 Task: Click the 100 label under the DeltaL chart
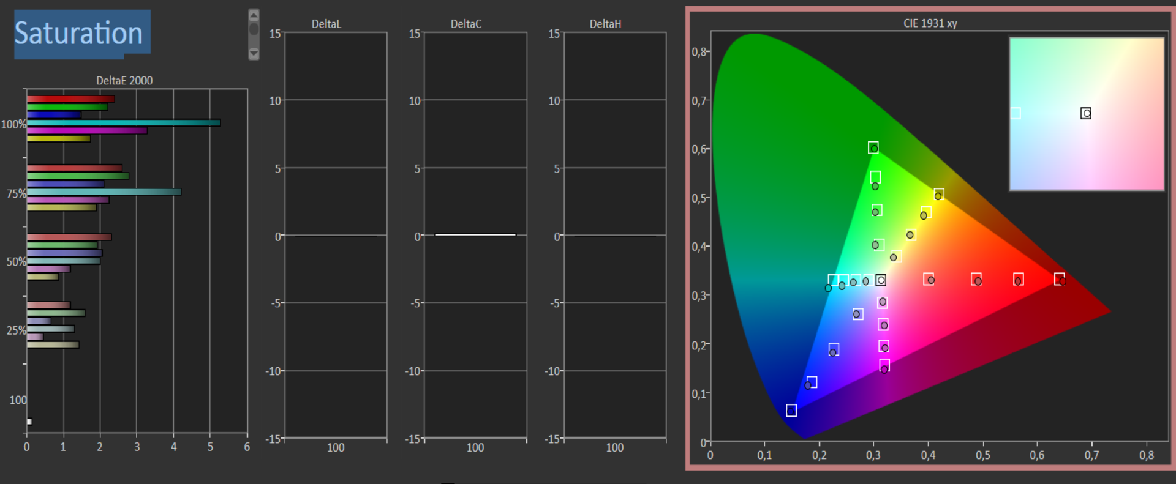point(336,447)
